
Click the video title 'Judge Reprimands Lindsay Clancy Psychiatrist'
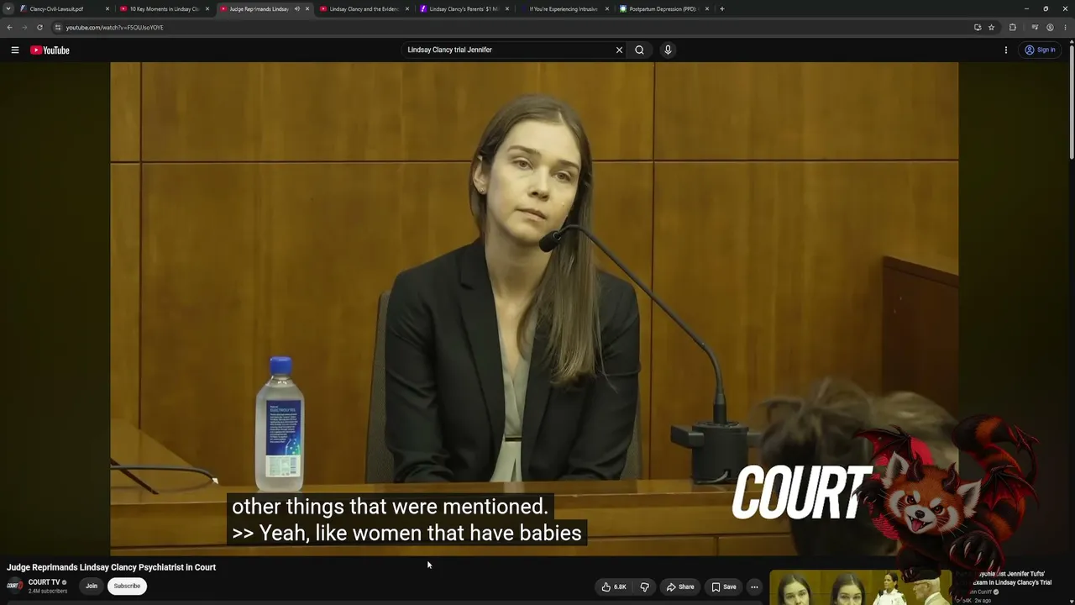[112, 567]
